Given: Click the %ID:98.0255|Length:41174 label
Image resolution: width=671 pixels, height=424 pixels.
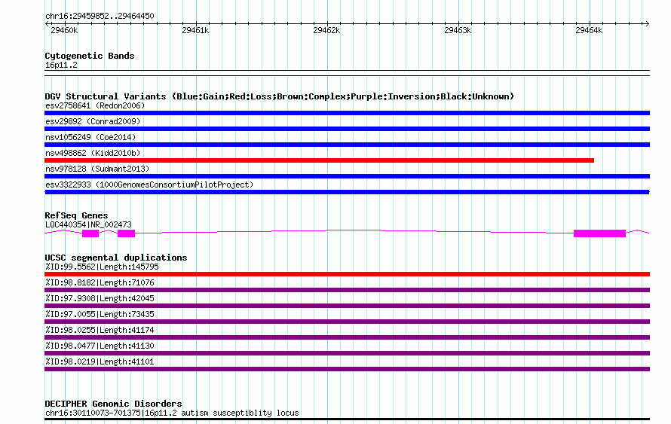Looking at the screenshot, I should 100,330.
